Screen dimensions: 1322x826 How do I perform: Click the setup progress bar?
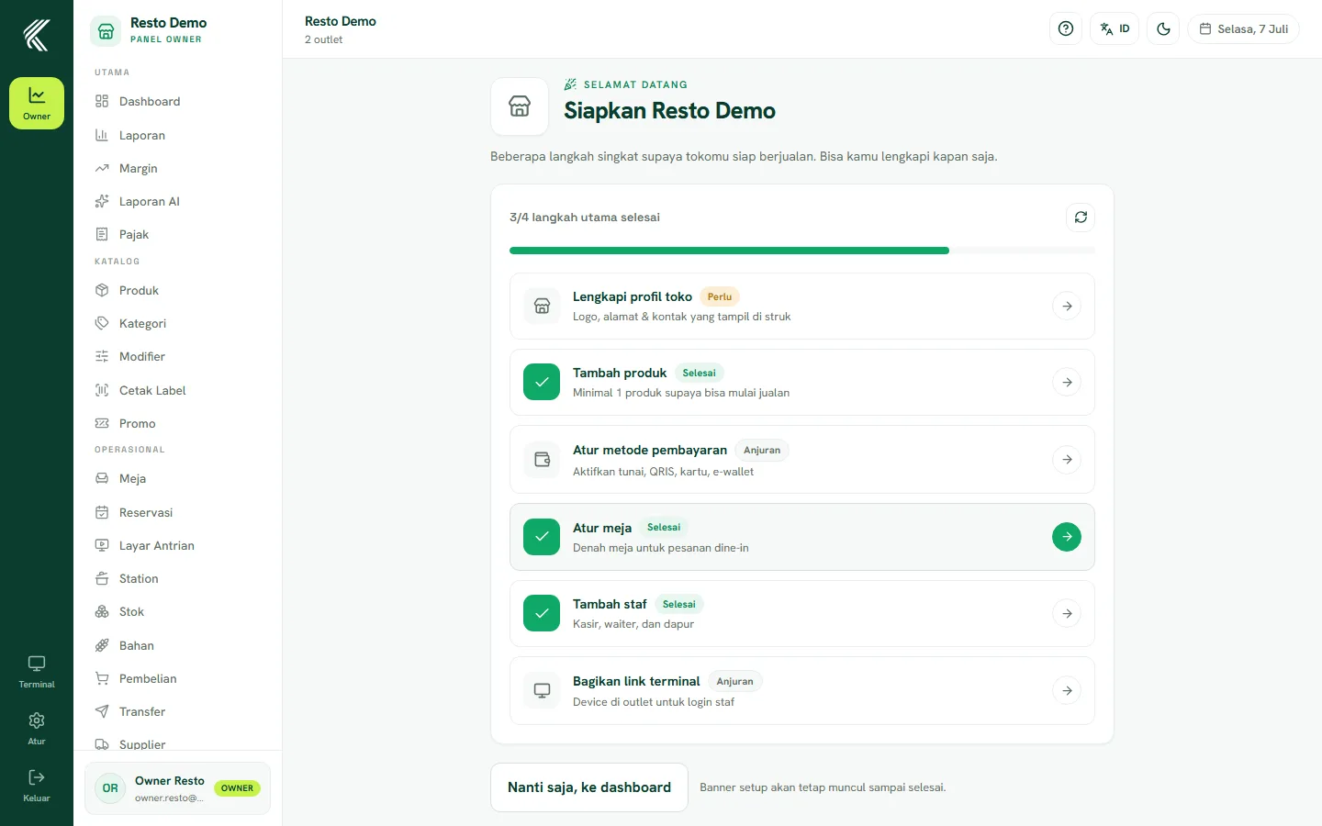802,251
